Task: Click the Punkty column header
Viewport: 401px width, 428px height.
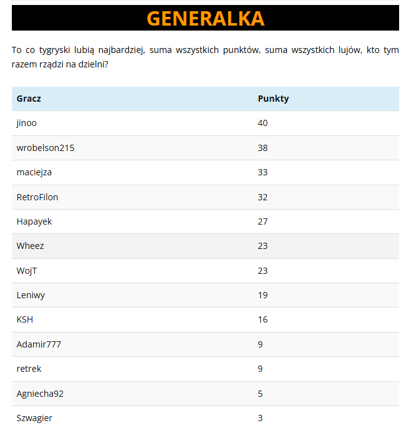Action: click(x=273, y=99)
